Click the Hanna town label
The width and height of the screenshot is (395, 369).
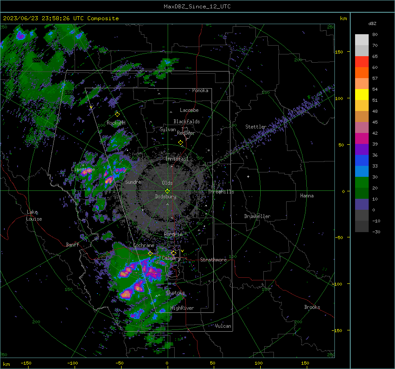pos(307,196)
